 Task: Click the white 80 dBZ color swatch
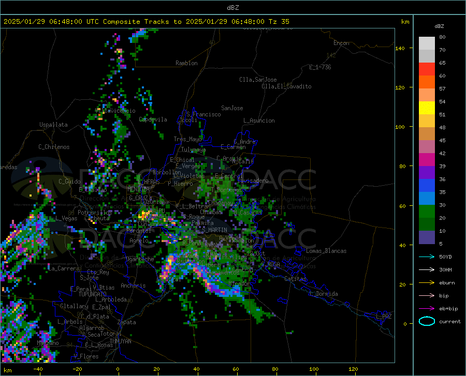click(427, 43)
